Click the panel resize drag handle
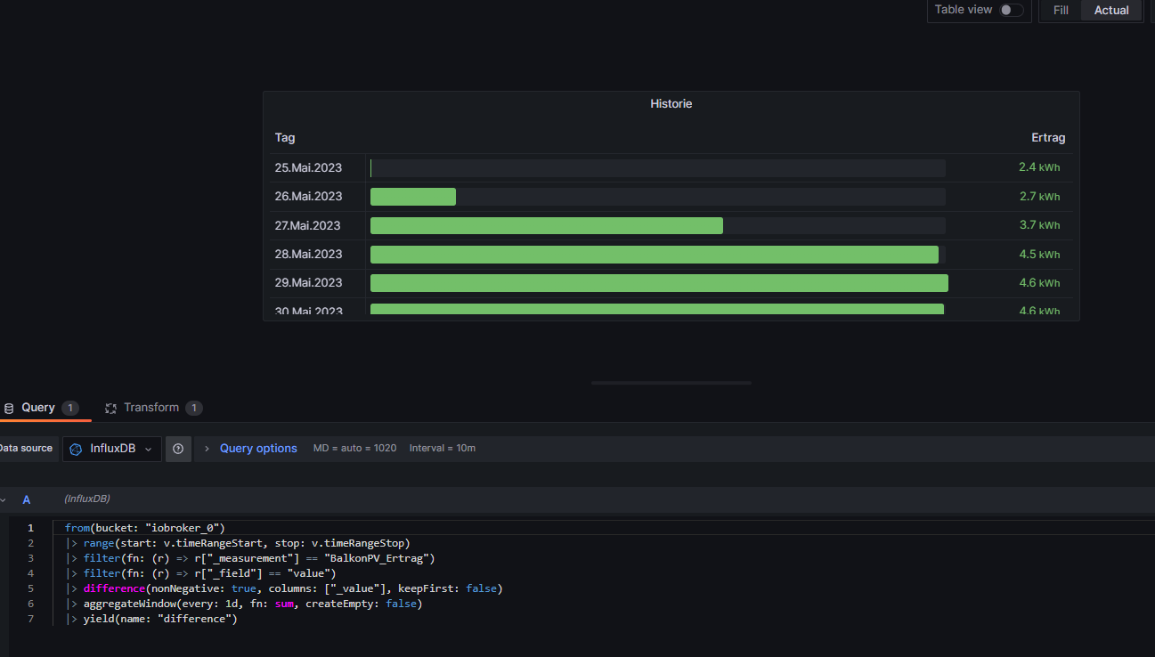 [x=671, y=383]
